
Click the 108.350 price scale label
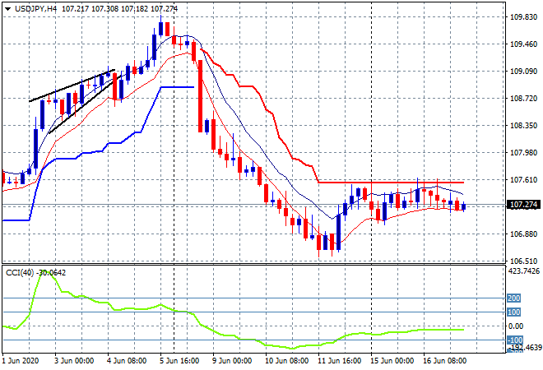523,125
